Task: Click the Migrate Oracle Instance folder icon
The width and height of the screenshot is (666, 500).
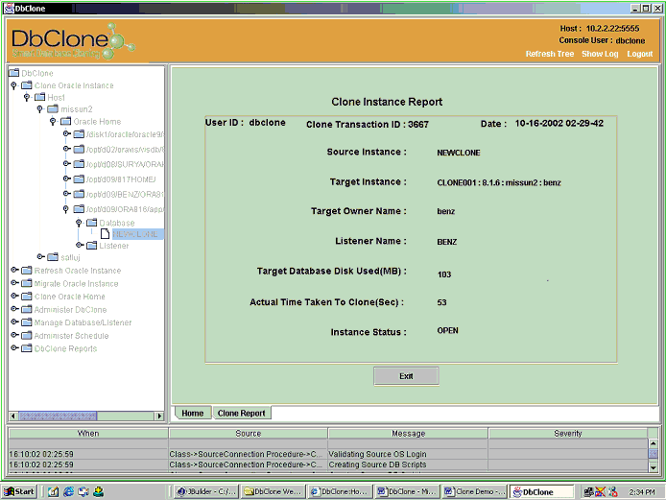Action: [x=27, y=283]
